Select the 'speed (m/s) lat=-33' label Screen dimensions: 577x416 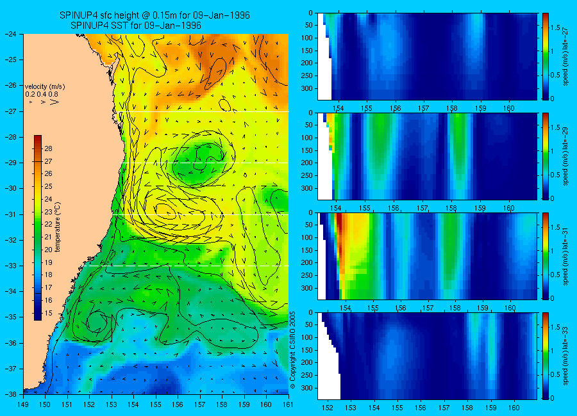pos(566,356)
